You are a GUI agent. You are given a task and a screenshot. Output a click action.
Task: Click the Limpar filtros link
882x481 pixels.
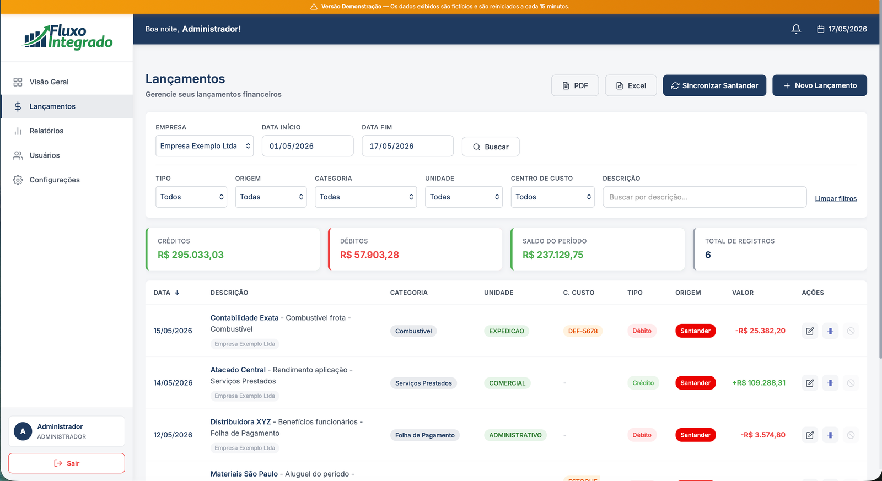coord(836,199)
